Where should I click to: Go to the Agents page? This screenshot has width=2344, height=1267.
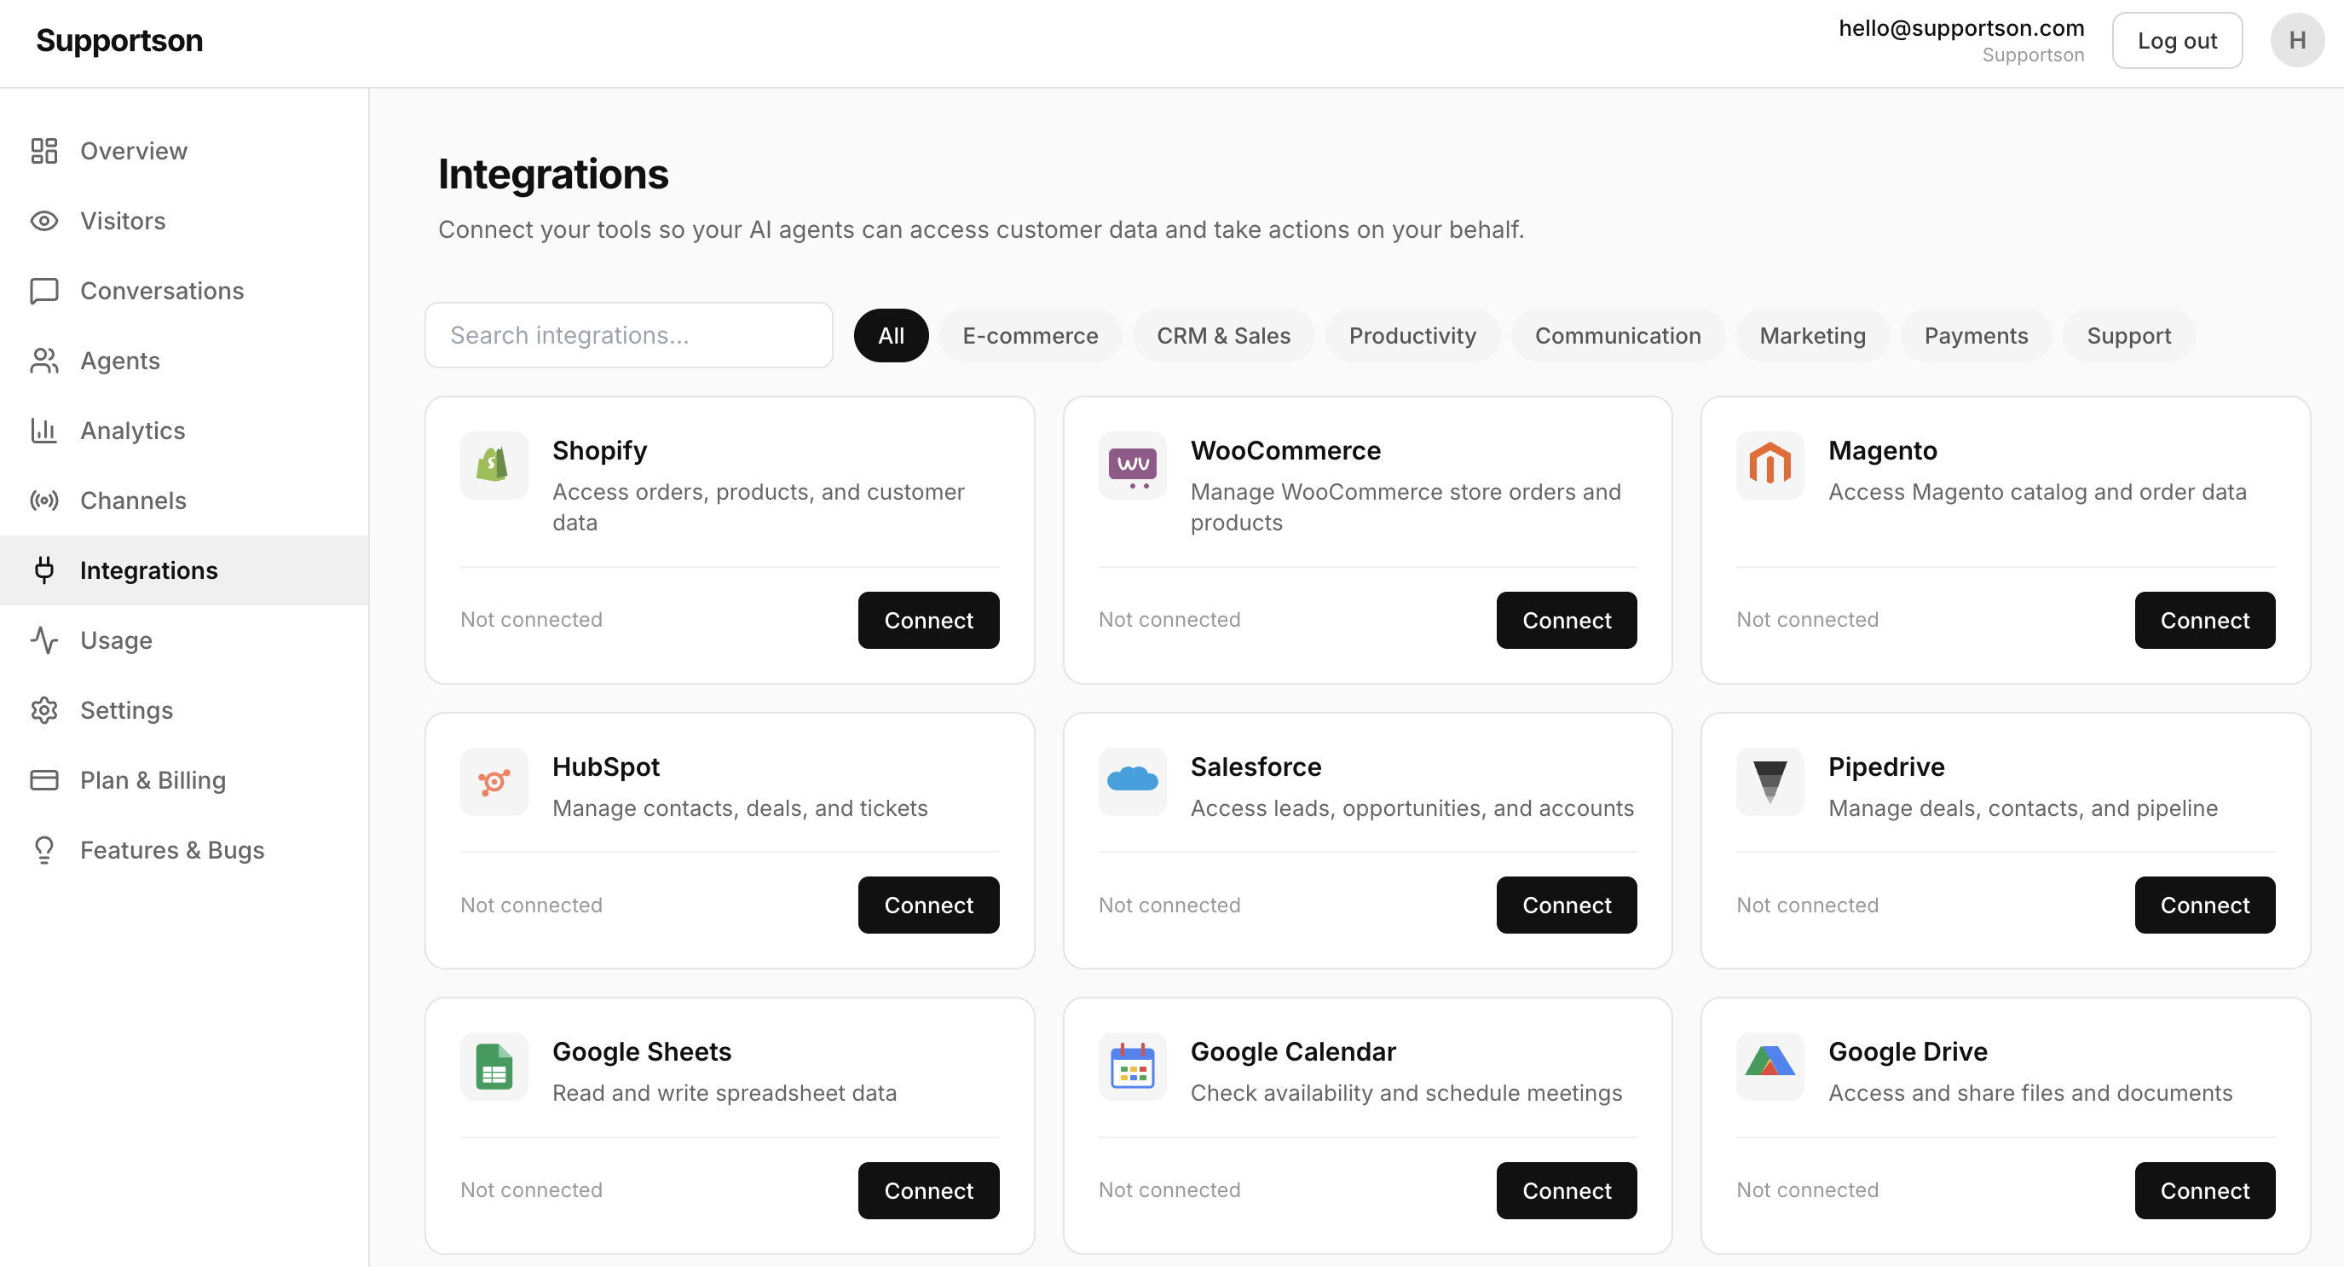pyautogui.click(x=184, y=361)
